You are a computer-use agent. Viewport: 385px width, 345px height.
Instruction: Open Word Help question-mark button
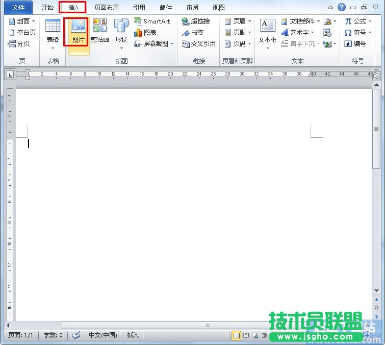pos(342,7)
